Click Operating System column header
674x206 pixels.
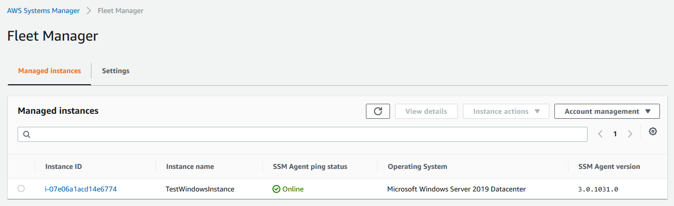click(417, 166)
